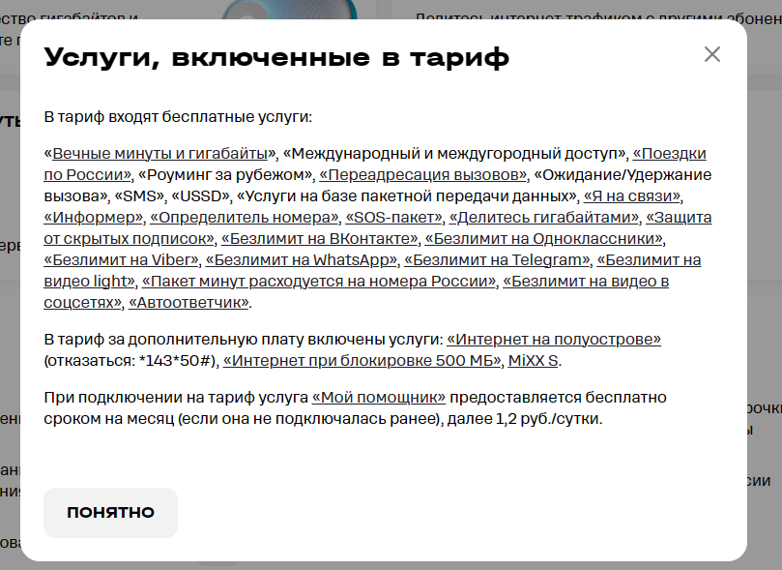Open the «Автоответчик» link
Image resolution: width=782 pixels, height=570 pixels.
coord(188,303)
